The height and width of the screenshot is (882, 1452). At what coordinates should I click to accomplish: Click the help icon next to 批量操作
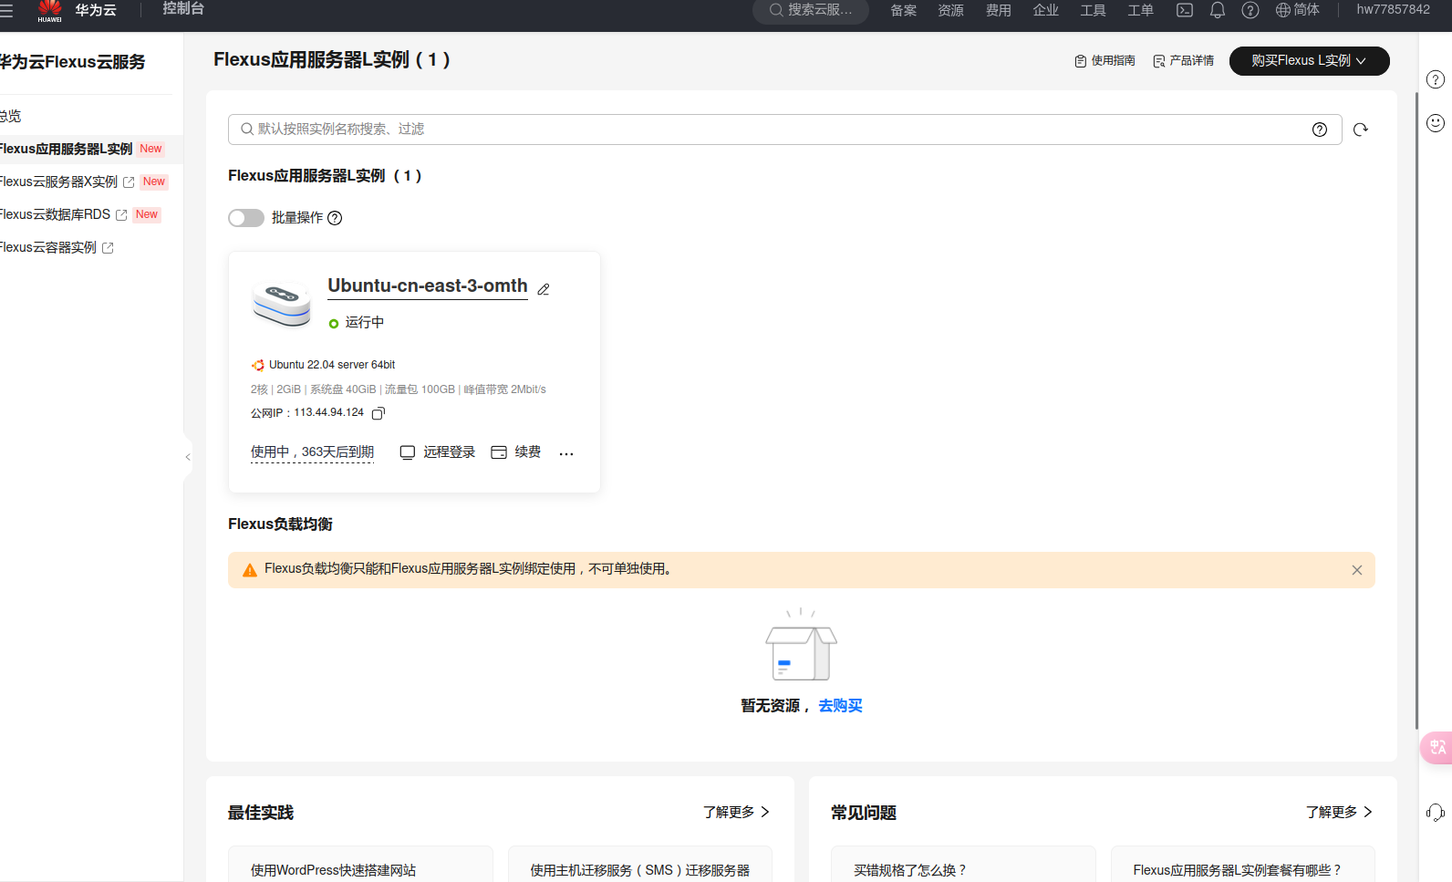335,218
